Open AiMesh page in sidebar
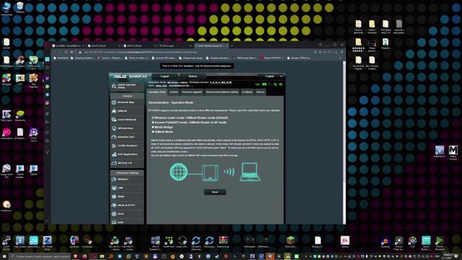 click(127, 110)
